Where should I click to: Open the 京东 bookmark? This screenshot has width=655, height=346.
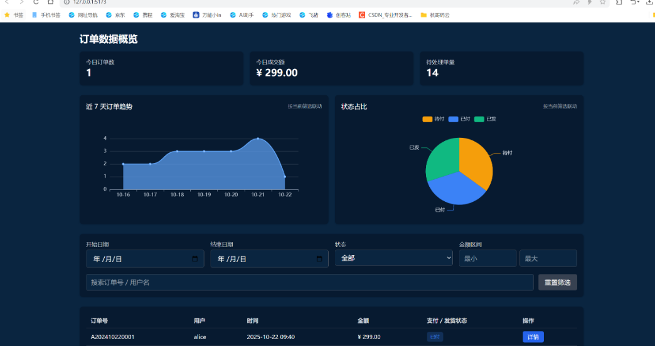115,14
